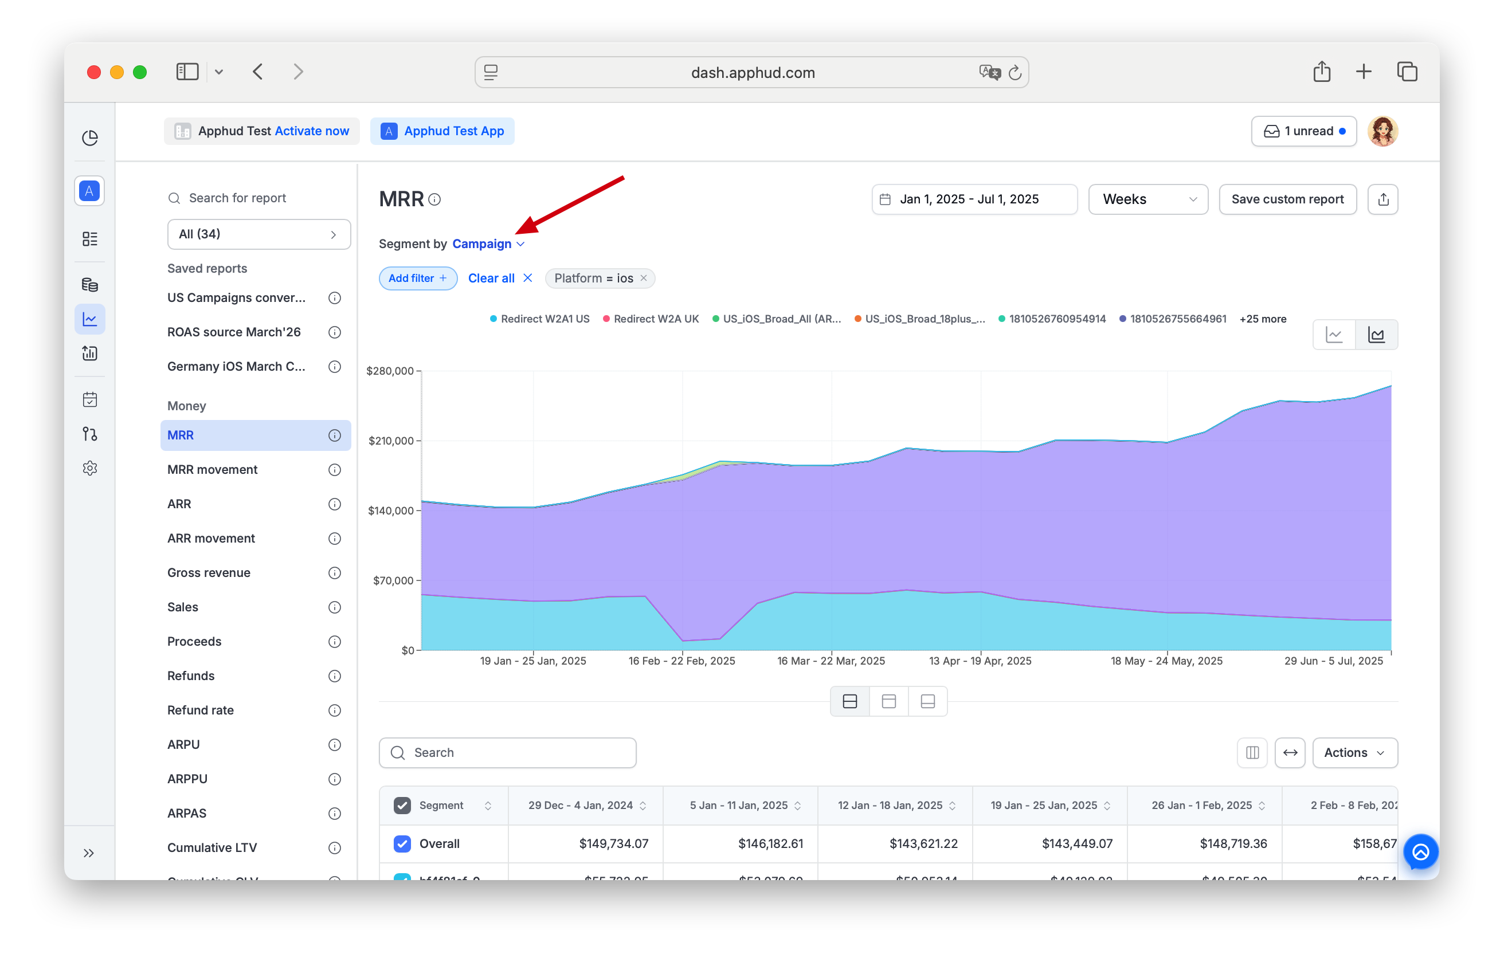Click info icon next to MRR title
The image size is (1504, 966).
coord(435,199)
